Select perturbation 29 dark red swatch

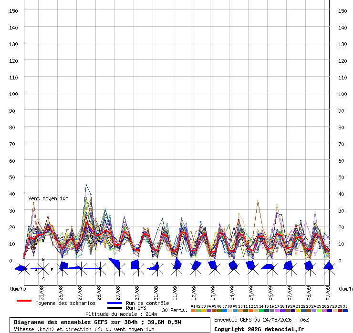340,311
